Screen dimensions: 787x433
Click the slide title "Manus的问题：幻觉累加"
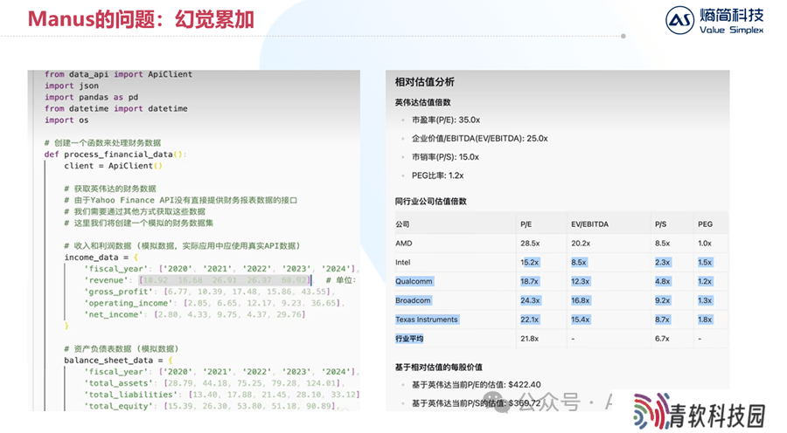[x=141, y=19]
